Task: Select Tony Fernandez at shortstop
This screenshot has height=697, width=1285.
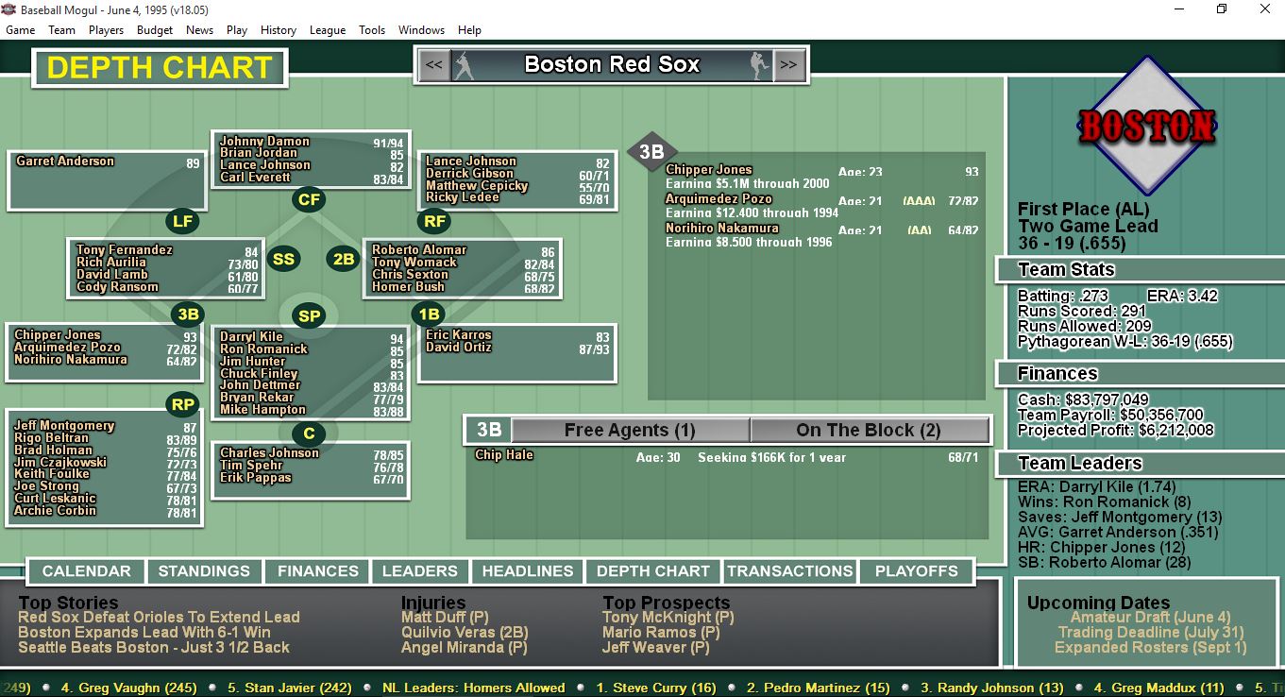Action: (125, 250)
